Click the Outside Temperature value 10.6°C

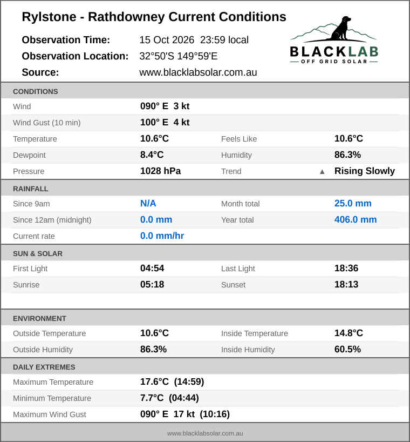click(154, 333)
